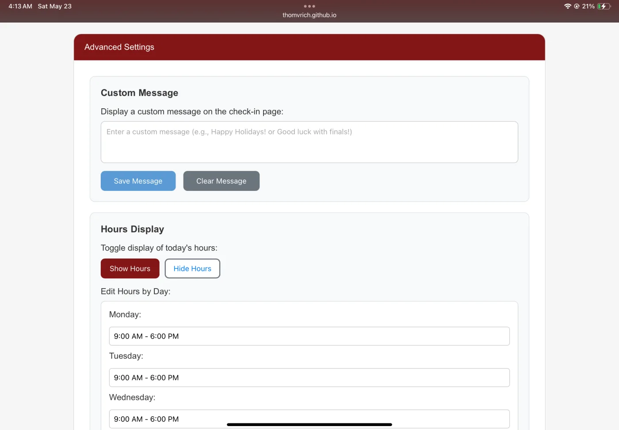Edit the Monday hours field
Screen dimensions: 619x430
coord(309,336)
